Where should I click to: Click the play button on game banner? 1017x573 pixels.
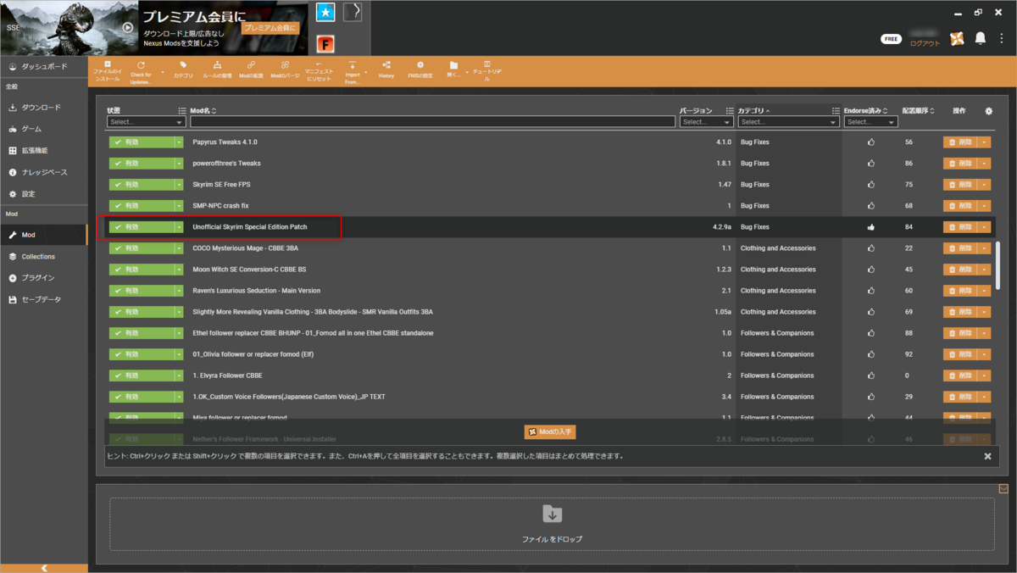[127, 27]
